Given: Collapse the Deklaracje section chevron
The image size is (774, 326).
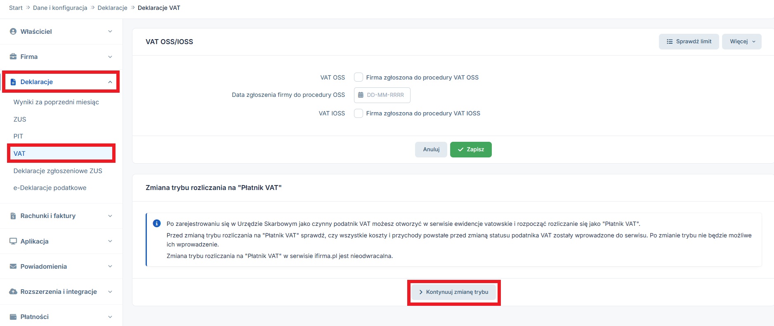Looking at the screenshot, I should coord(110,82).
